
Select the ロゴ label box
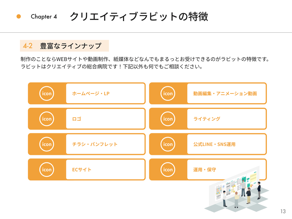tap(105, 119)
